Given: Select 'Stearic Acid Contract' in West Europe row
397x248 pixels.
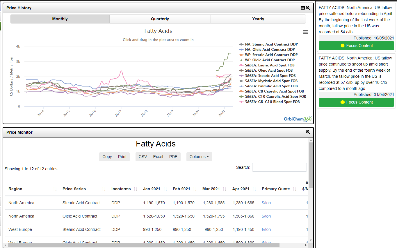Looking at the screenshot, I should 81,229.
